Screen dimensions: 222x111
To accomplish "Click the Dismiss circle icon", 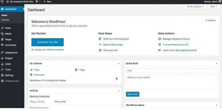I will [x=206, y=21].
